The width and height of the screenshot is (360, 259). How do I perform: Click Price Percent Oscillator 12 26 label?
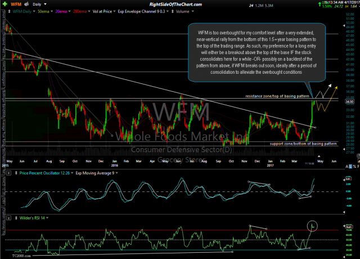44,173
